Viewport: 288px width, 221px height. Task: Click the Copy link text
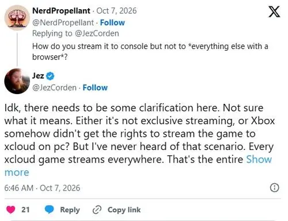tap(124, 210)
